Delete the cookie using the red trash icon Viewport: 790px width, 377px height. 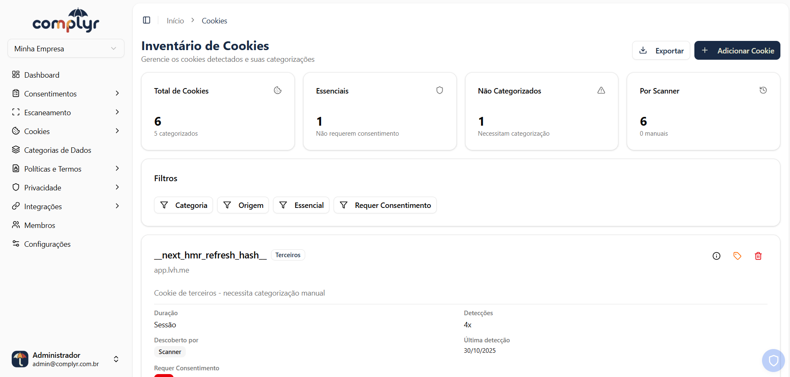click(x=758, y=256)
